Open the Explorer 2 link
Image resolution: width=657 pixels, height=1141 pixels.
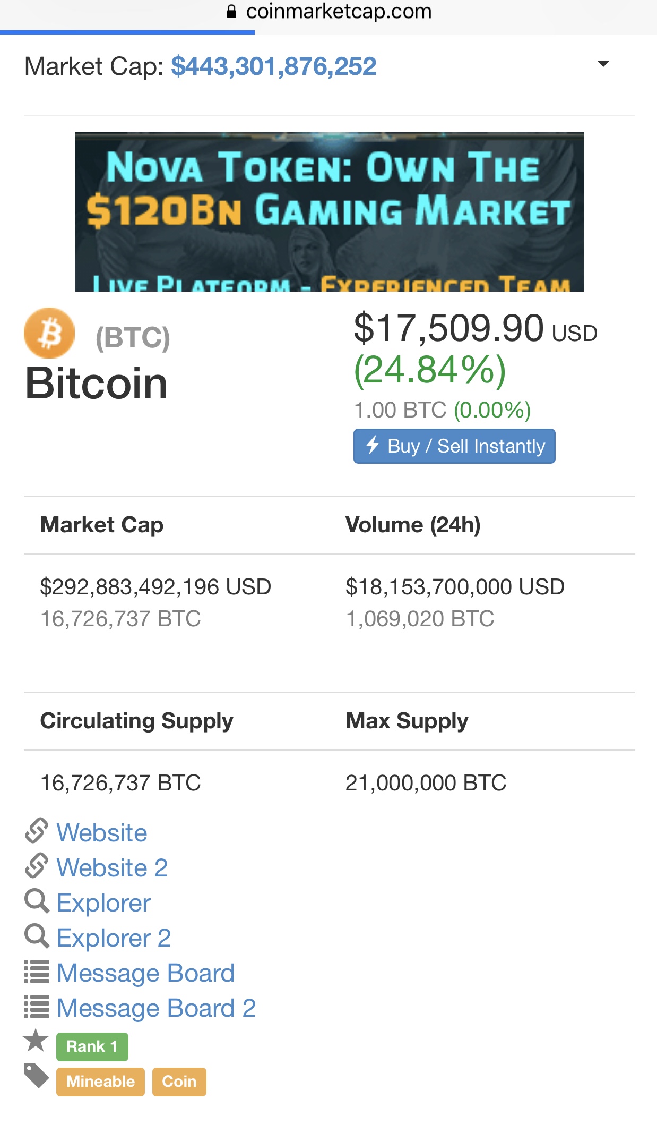click(114, 938)
